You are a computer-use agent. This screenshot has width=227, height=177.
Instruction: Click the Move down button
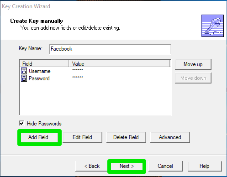[193, 78]
